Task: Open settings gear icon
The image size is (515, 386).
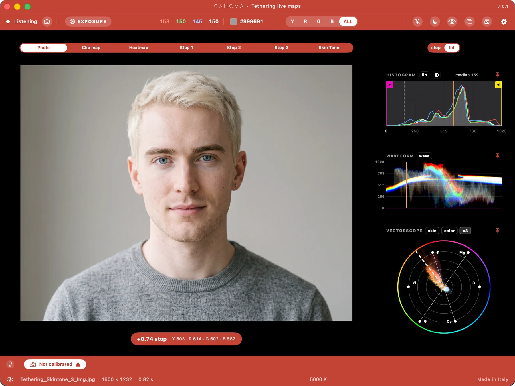Action: click(x=504, y=21)
